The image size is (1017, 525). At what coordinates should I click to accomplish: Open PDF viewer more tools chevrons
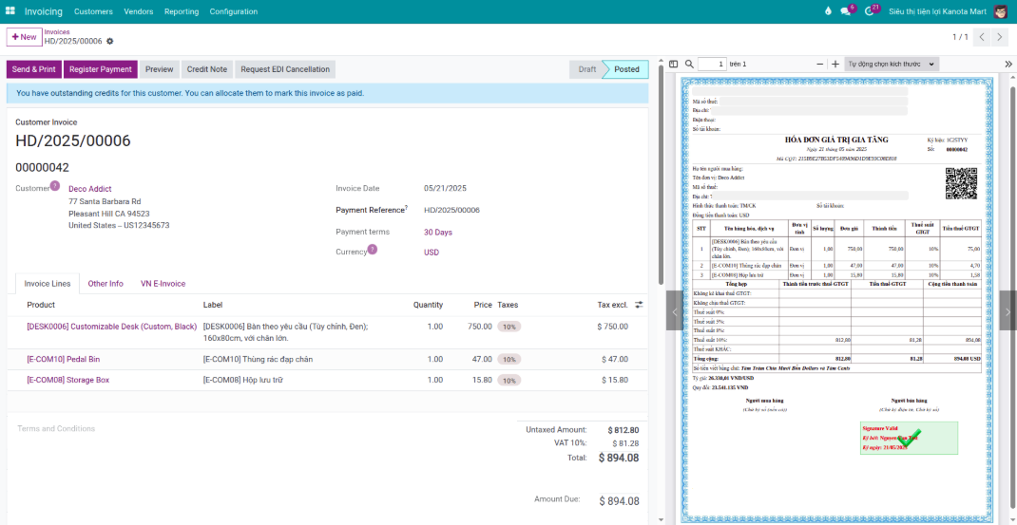(1008, 65)
